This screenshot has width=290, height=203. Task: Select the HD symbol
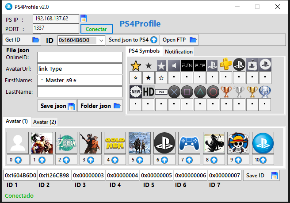[x=149, y=92]
